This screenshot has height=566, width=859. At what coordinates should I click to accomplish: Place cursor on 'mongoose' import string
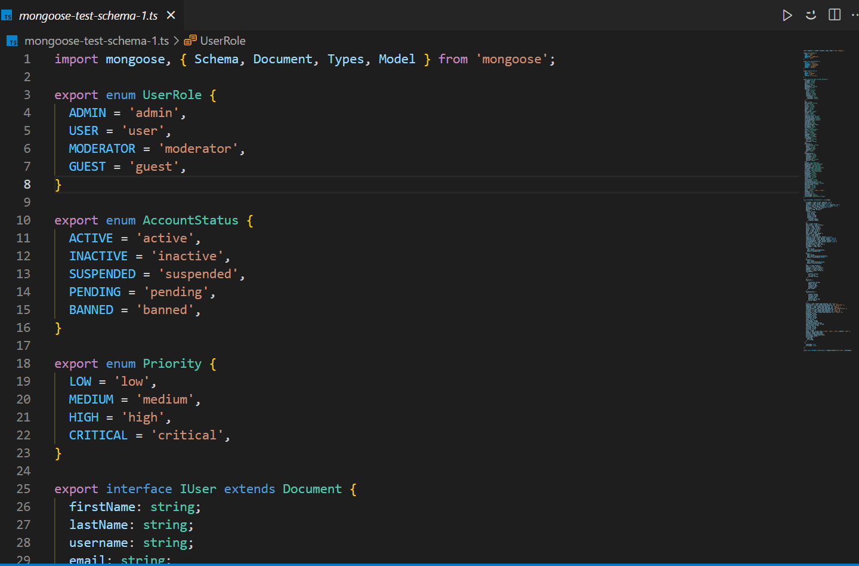(x=512, y=59)
